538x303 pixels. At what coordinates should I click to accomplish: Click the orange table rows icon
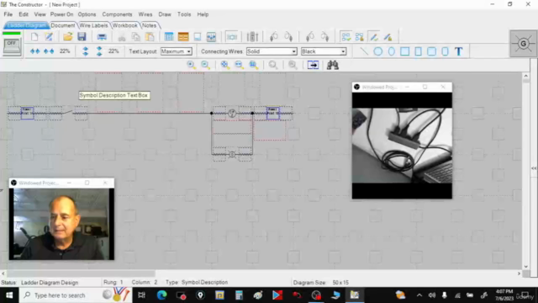point(183,37)
